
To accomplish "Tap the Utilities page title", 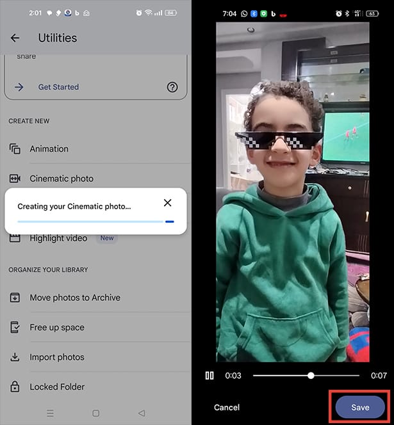I will point(58,38).
